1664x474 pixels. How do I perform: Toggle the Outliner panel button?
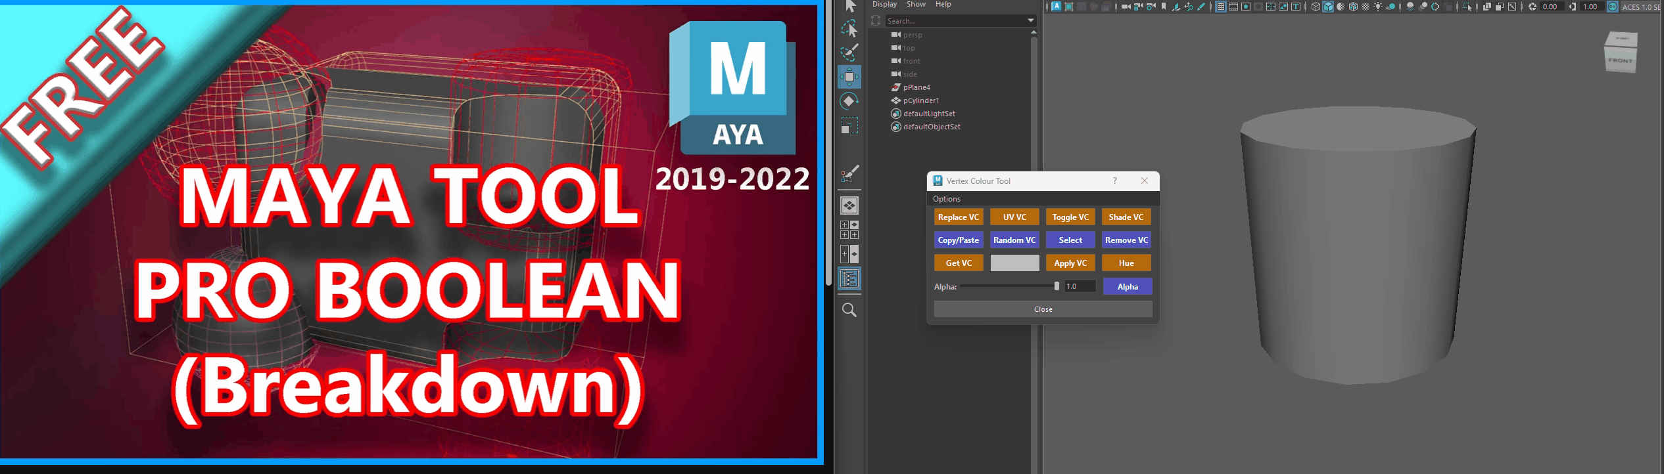point(849,278)
